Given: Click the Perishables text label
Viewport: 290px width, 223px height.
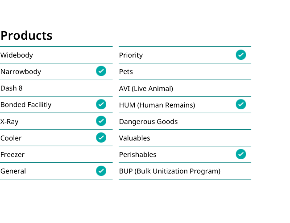Looking at the screenshot, I should click(x=138, y=155).
